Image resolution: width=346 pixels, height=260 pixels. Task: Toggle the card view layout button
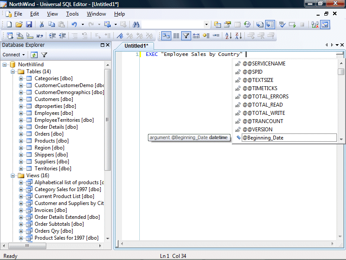tap(166, 36)
